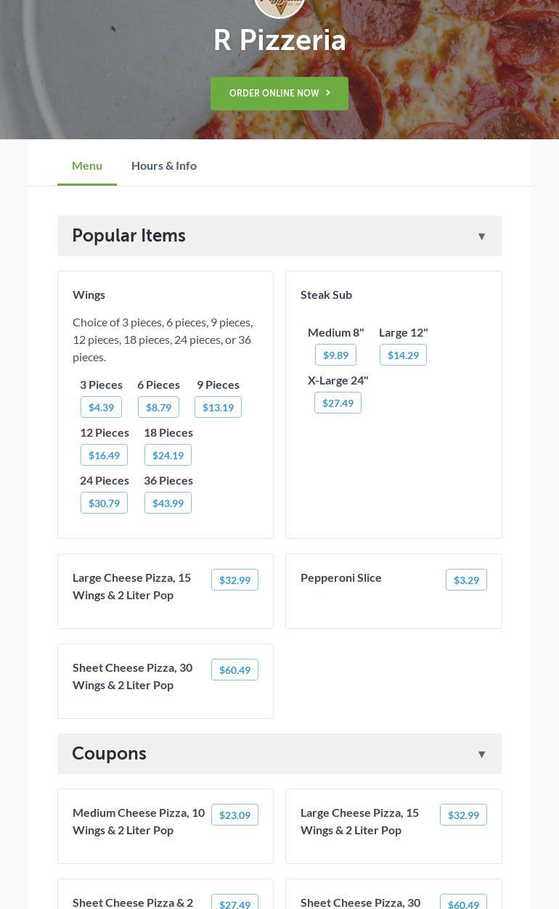Click the R Pizzeria logo at top
Image resolution: width=559 pixels, height=909 pixels.
279,6
